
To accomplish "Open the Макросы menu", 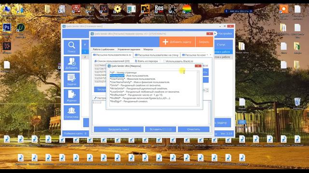I will click(148, 49).
